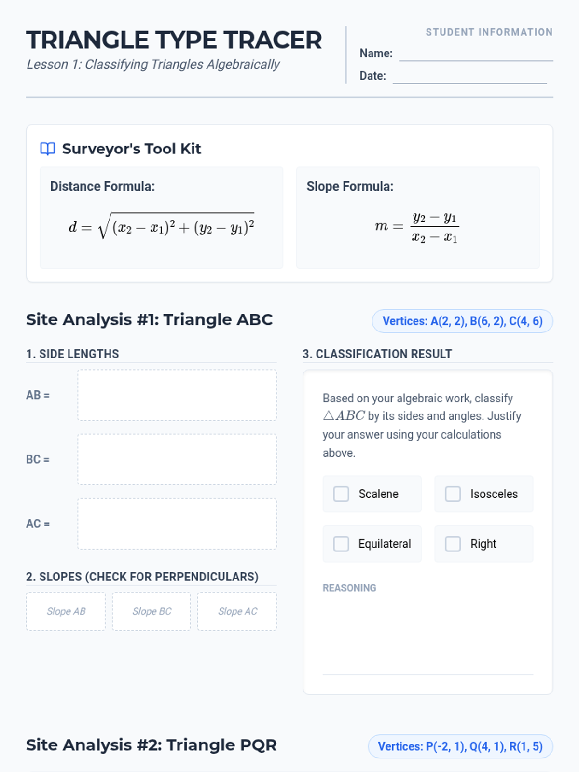
Task: Click the book icon beside Surveyor's Tool Kit
Action: (47, 149)
